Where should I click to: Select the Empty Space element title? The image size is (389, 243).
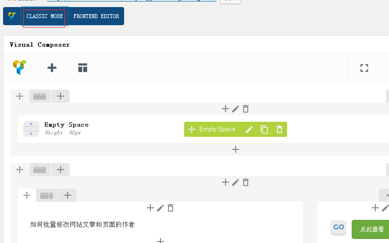pos(66,125)
